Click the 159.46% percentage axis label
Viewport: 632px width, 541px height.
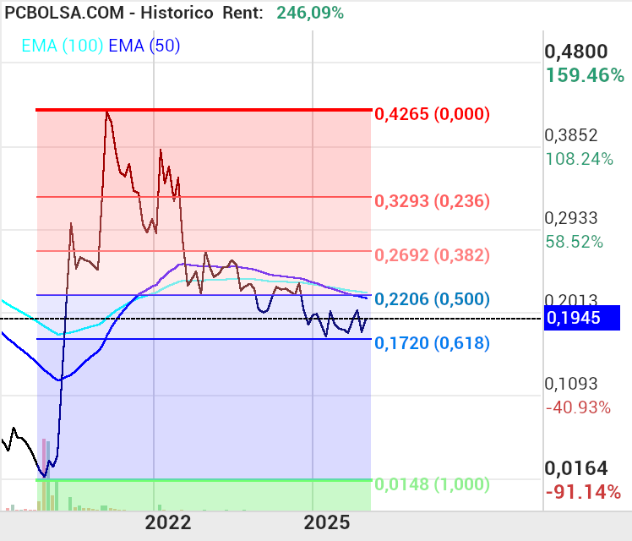tap(585, 75)
